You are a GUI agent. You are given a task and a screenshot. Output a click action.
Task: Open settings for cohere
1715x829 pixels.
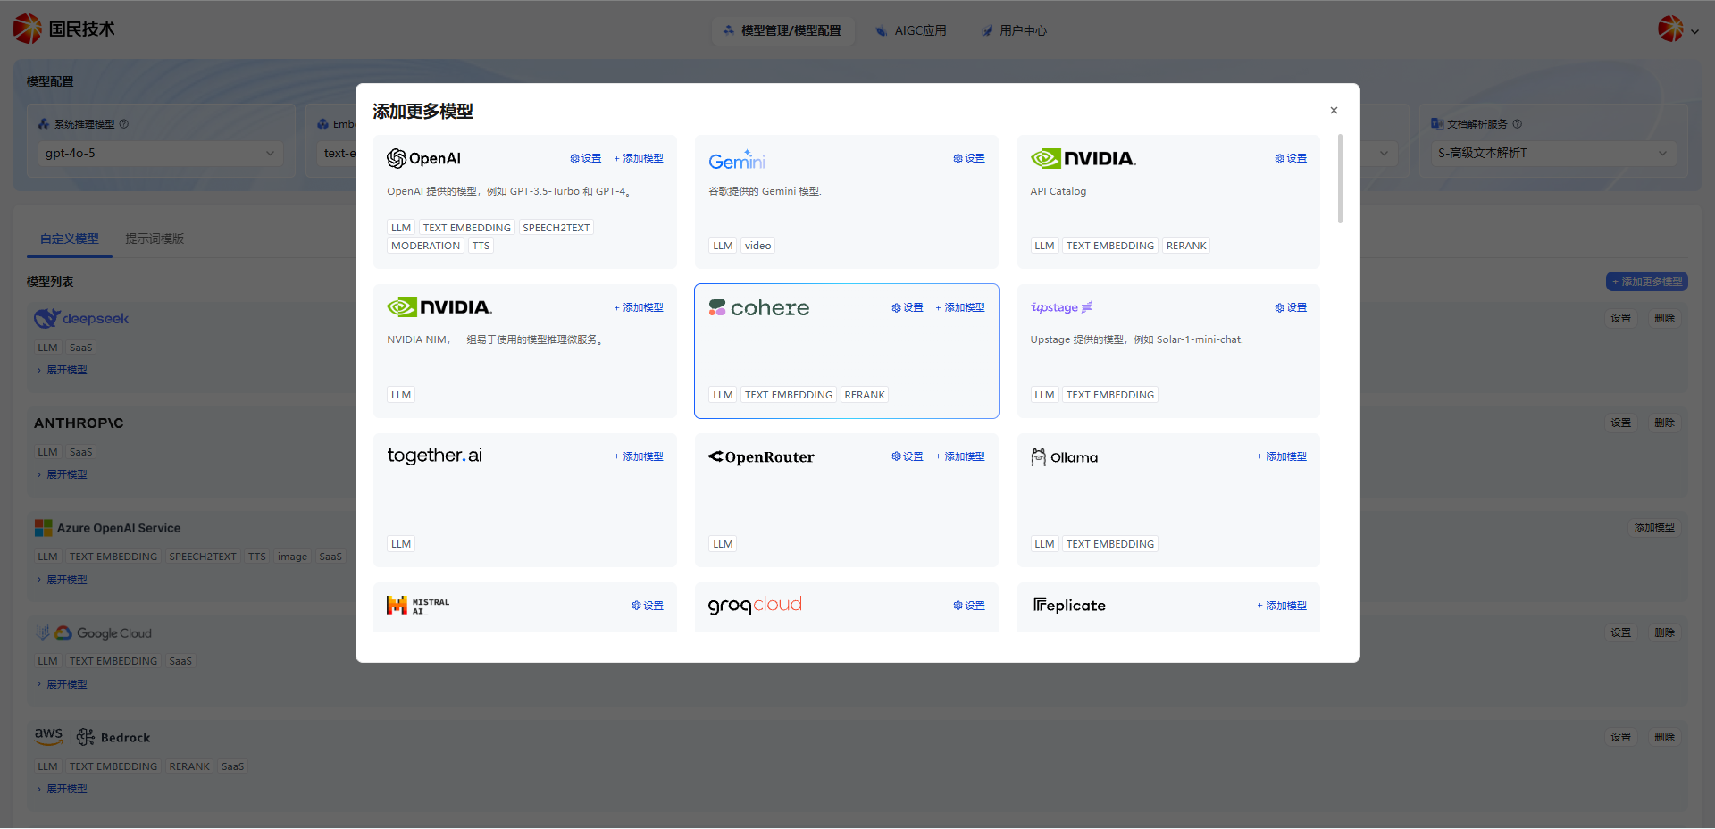tap(908, 307)
